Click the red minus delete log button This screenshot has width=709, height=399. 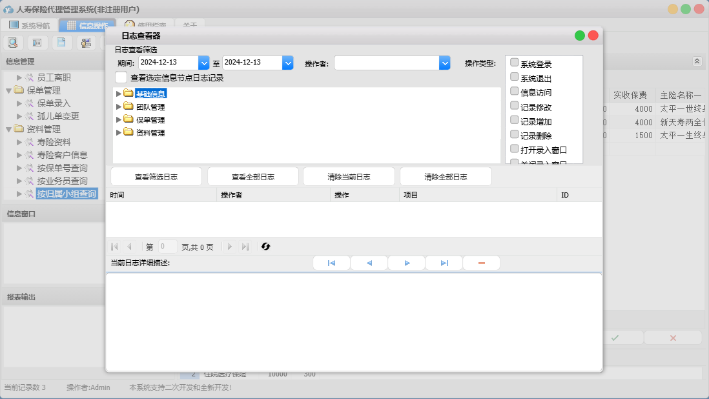coord(481,263)
